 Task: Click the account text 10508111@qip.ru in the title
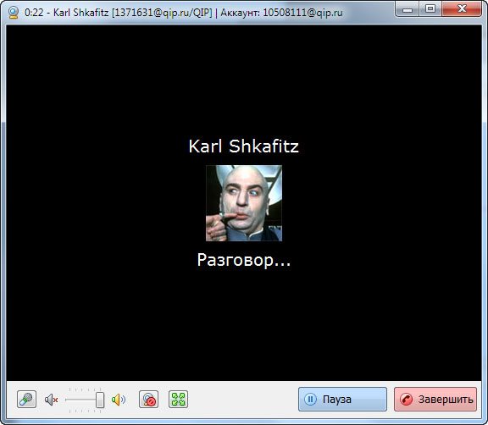pos(302,13)
